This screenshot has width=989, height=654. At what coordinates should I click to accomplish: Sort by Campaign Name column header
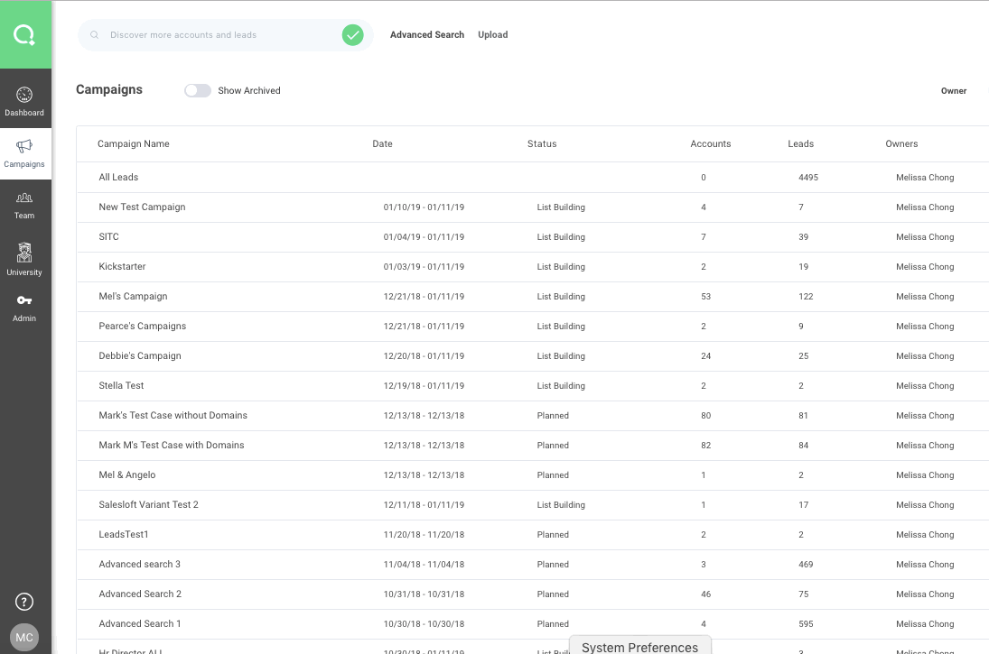tap(134, 144)
